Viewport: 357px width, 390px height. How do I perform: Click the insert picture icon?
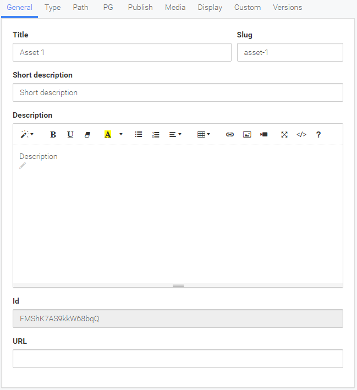(x=247, y=135)
